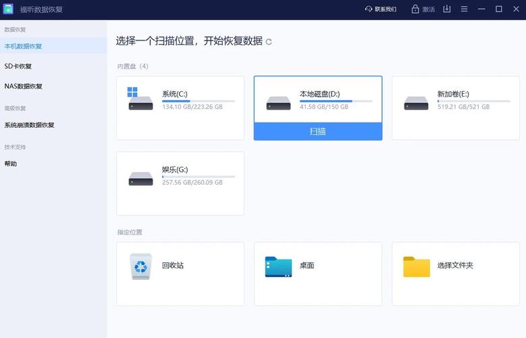Screen dimensions: 526x338
Task: Click the 福昕数据恢复 app logo icon
Action: click(8, 9)
